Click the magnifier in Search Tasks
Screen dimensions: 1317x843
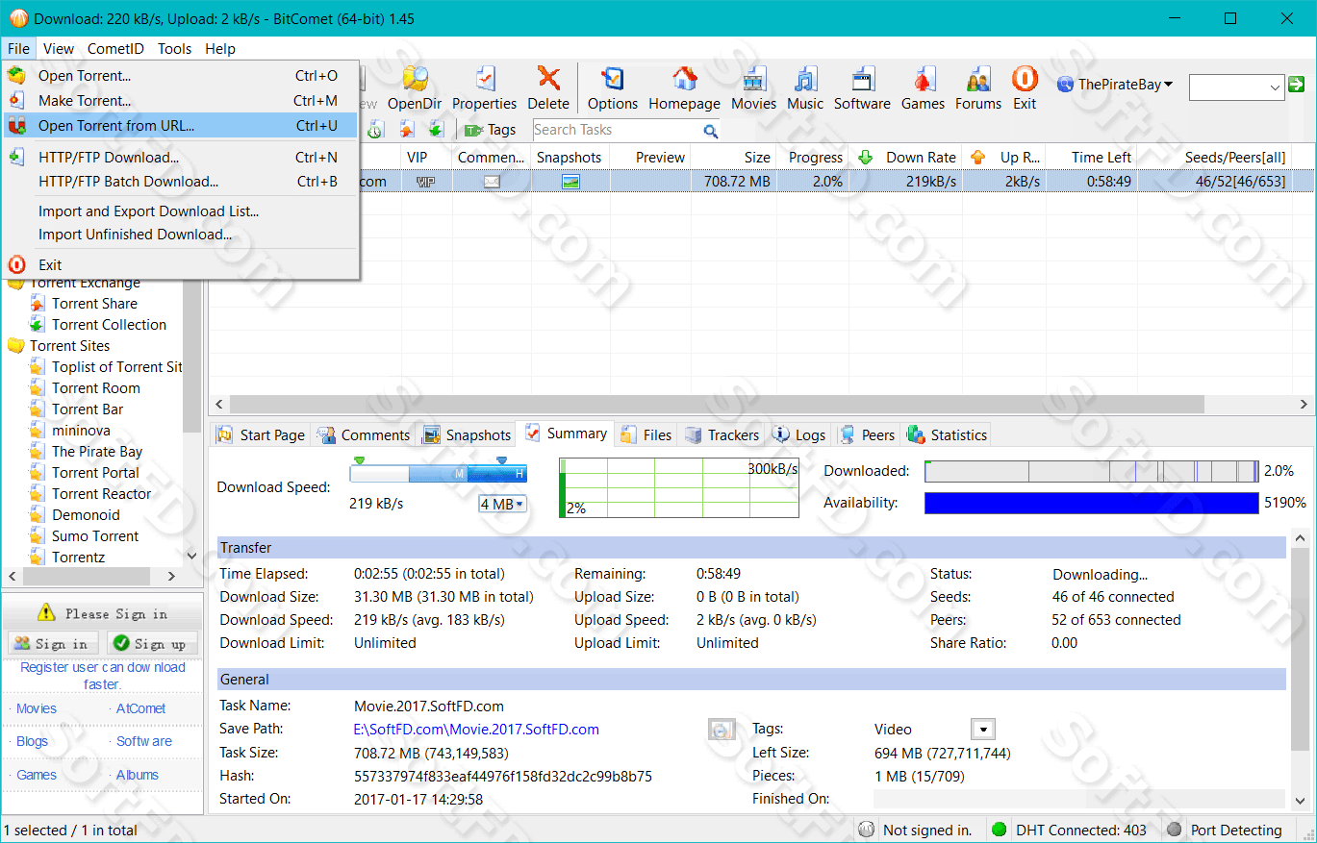coord(710,130)
